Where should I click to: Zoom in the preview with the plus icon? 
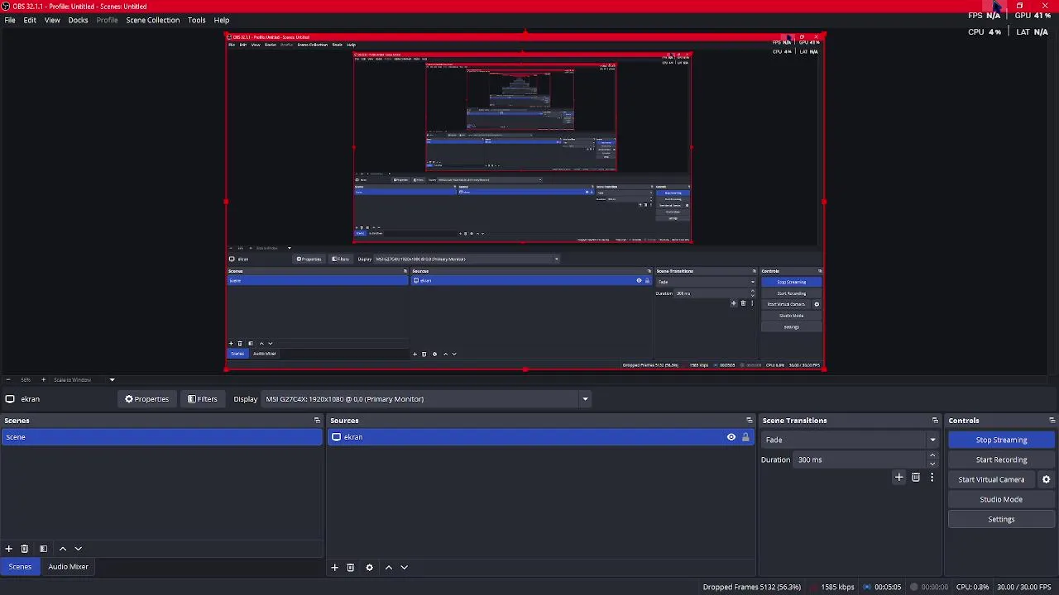click(44, 380)
